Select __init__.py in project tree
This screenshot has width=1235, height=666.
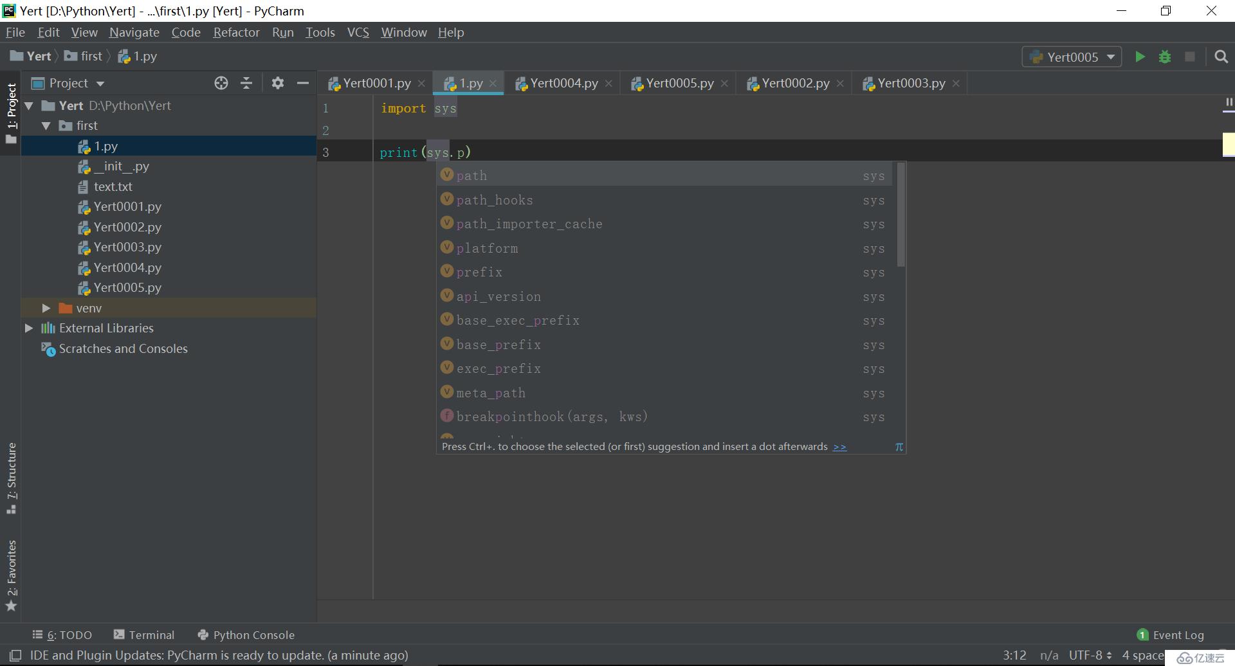(x=169, y=166)
